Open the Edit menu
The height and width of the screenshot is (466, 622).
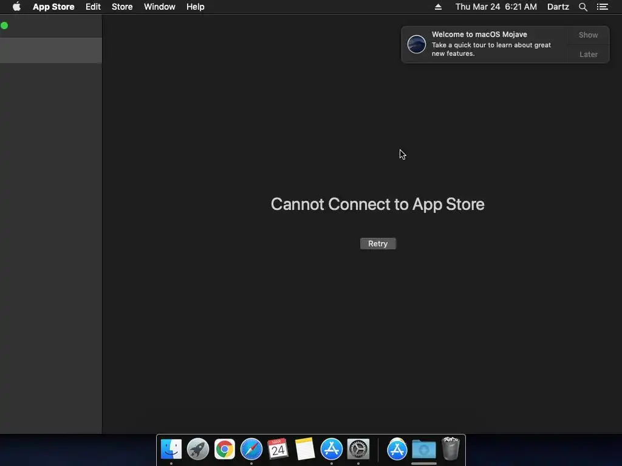pyautogui.click(x=93, y=7)
